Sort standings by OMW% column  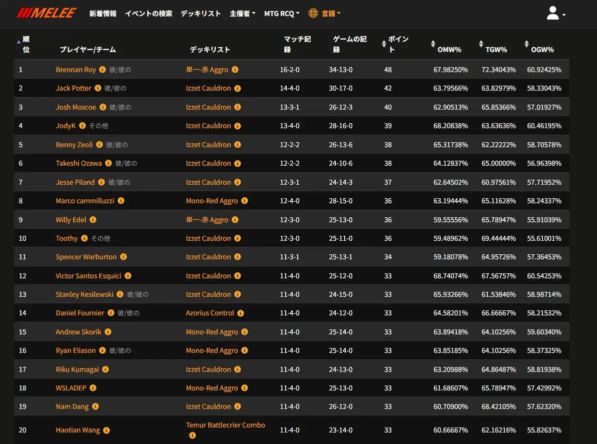[447, 50]
